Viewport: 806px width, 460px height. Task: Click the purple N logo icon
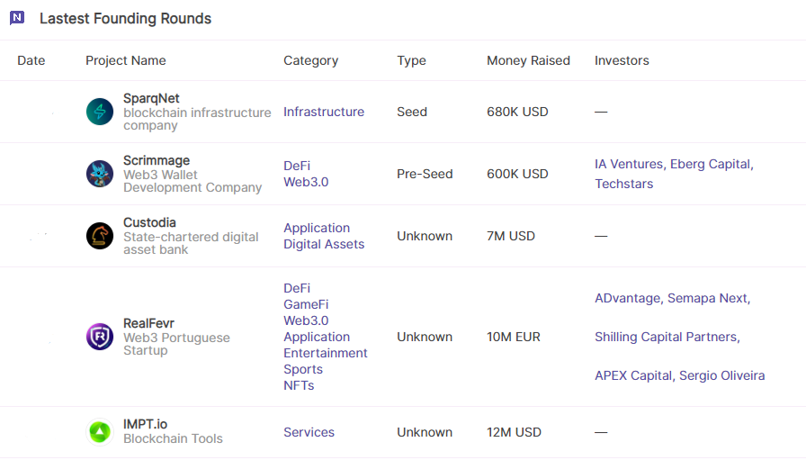coord(17,18)
